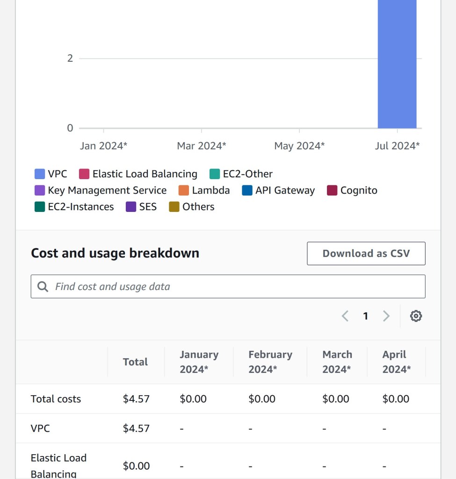Select the January 2024 column header
This screenshot has height=479, width=456.
(199, 362)
